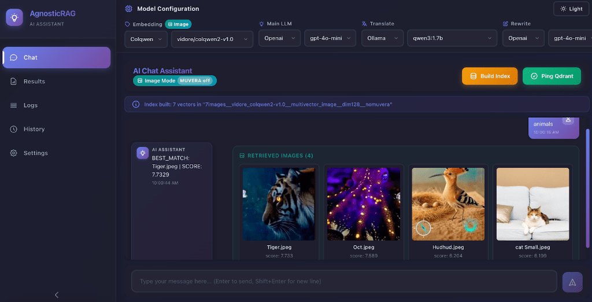592x302 pixels.
Task: Open the qwen3:1.7b translate model dropdown
Action: [x=452, y=39]
